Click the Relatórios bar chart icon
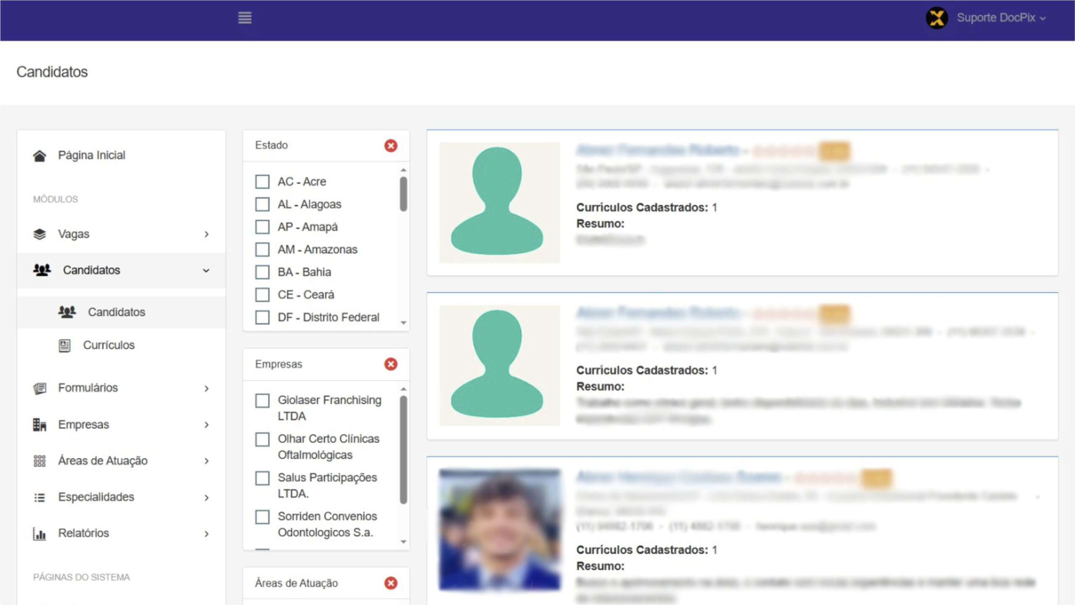The height and width of the screenshot is (605, 1075). click(x=39, y=534)
